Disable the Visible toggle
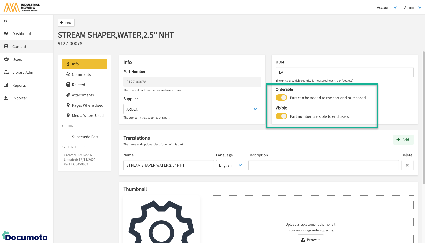This screenshot has width=425, height=243. [x=281, y=116]
